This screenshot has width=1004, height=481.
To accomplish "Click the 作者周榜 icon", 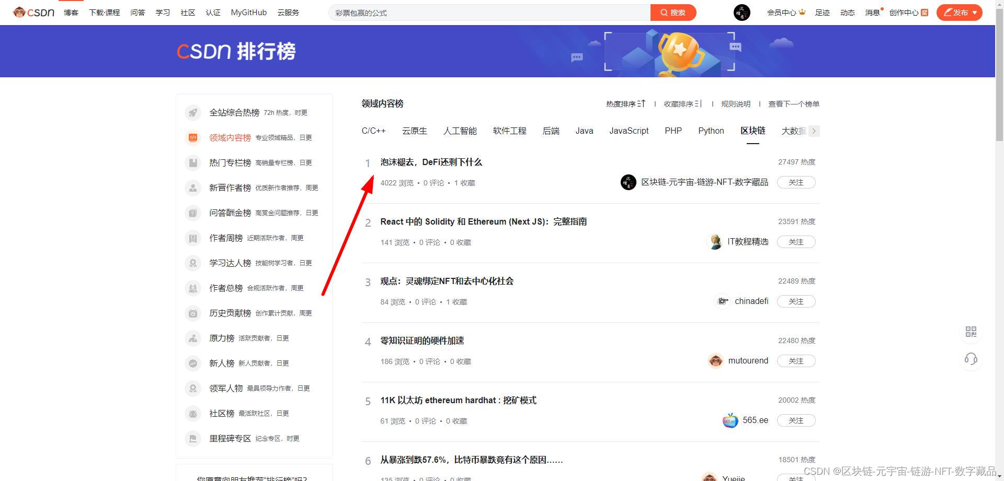I will [193, 238].
